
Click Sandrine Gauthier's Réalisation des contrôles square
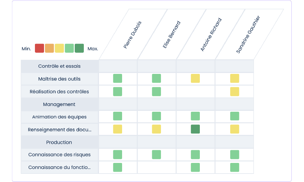click(x=234, y=91)
